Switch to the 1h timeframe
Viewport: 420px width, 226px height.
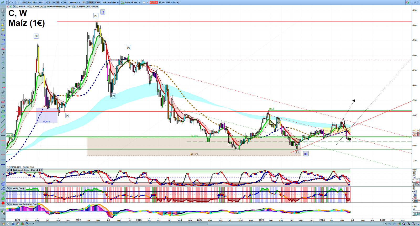click(x=45, y=2)
